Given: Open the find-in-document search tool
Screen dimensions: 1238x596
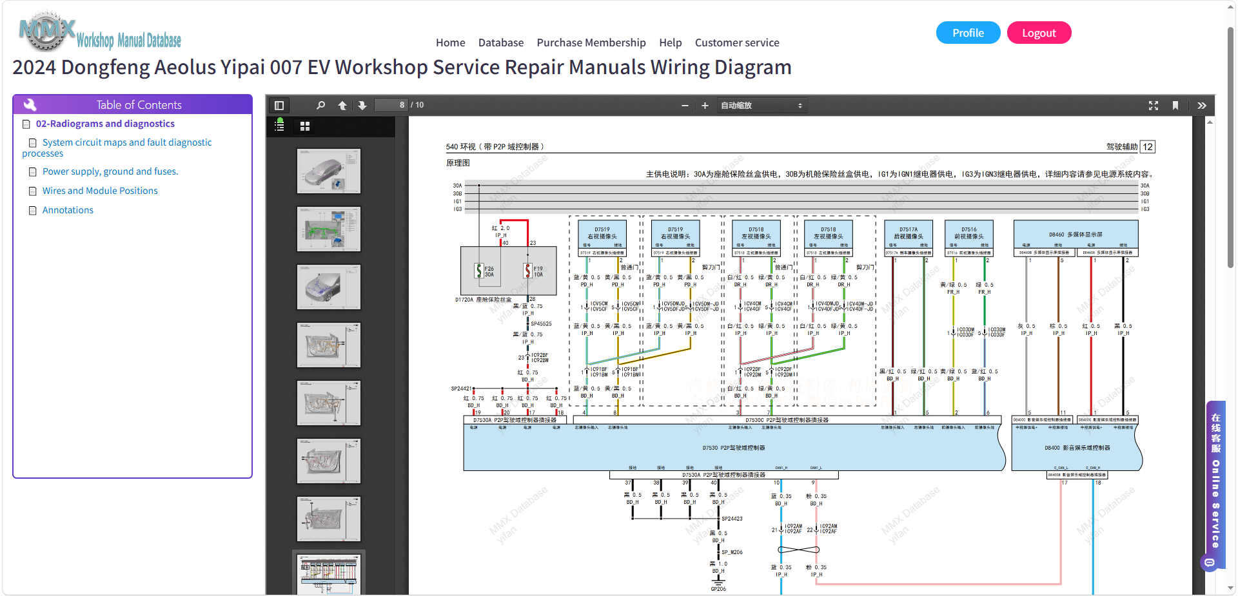Looking at the screenshot, I should (x=320, y=106).
